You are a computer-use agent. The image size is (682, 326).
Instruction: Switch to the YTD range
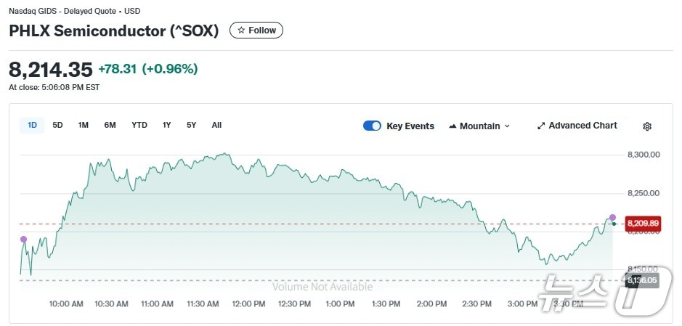[139, 125]
